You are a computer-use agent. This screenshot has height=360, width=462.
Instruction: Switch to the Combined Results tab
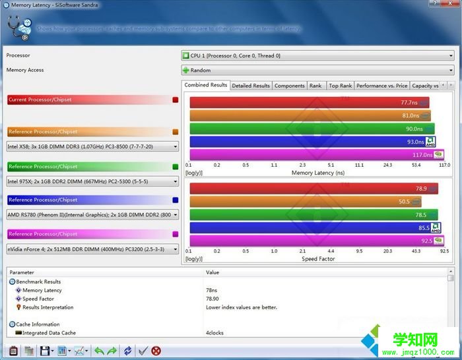(206, 85)
